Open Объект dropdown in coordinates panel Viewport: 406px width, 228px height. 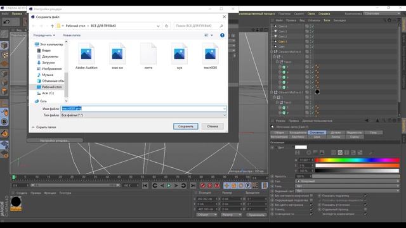click(x=206, y=215)
